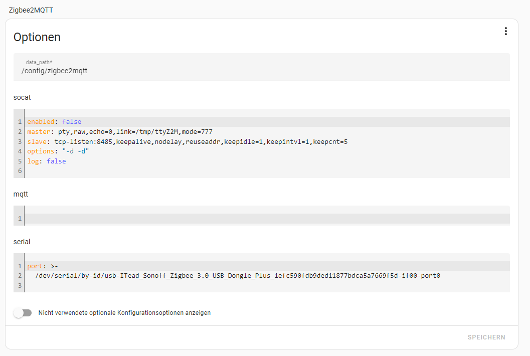Click the 'mqtt' section label
530x356 pixels.
click(21, 195)
